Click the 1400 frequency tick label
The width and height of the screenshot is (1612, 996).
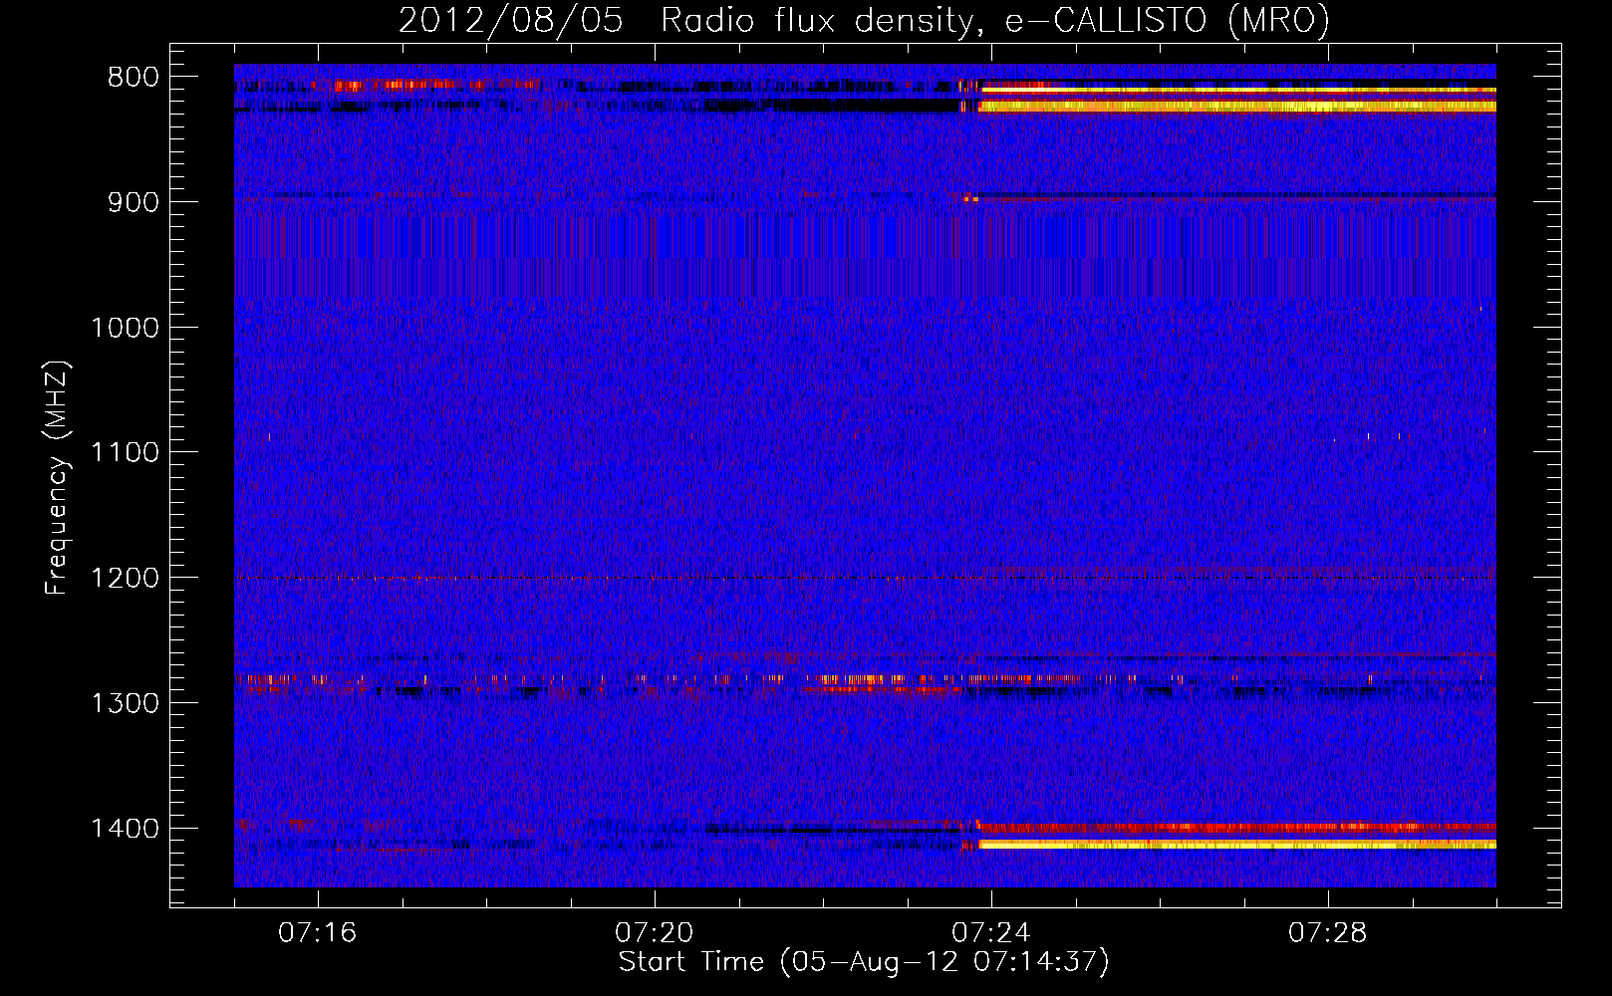point(126,829)
